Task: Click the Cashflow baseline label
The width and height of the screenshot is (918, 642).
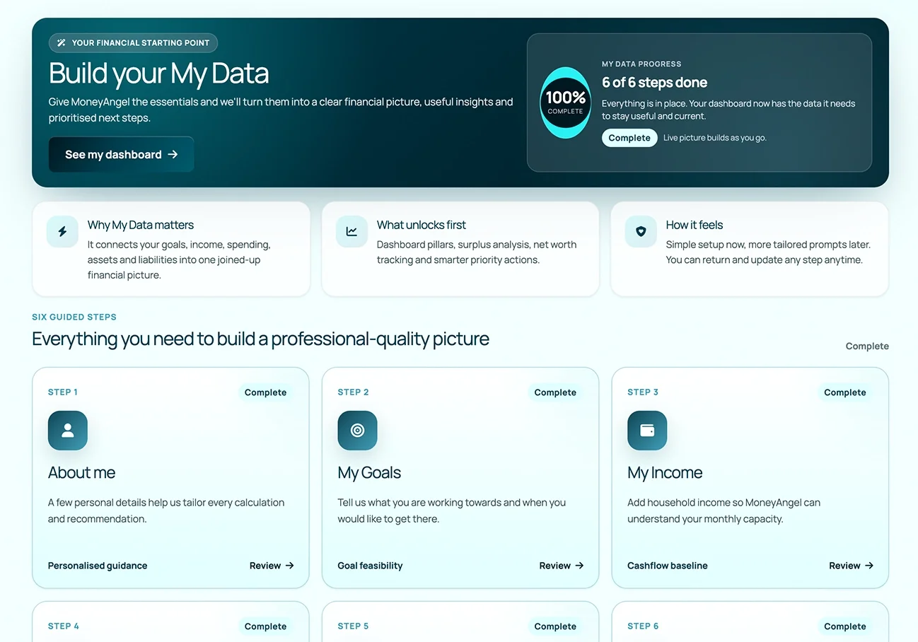Action: tap(668, 566)
